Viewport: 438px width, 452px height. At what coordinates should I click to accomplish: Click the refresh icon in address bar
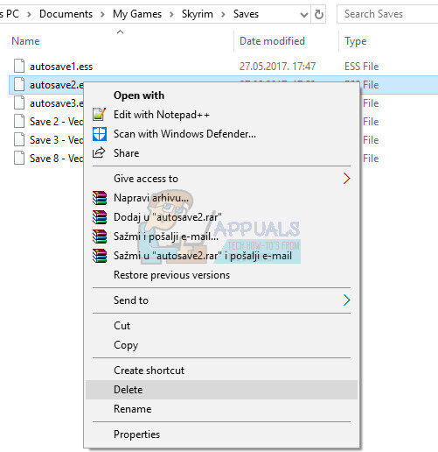coord(319,14)
